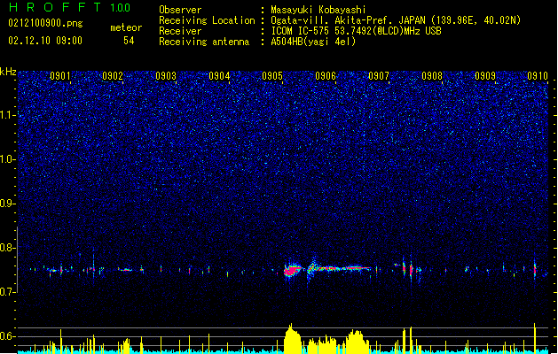
Task: Click the 0907 time marker
Action: [x=379, y=76]
